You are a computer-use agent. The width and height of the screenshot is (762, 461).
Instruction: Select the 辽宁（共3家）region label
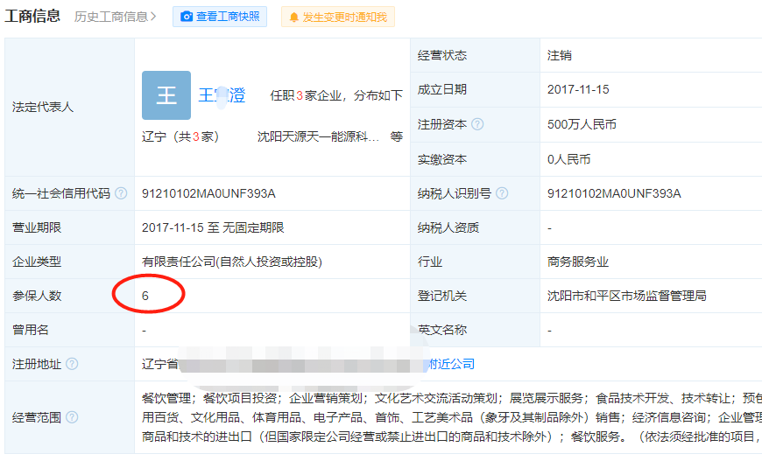180,136
